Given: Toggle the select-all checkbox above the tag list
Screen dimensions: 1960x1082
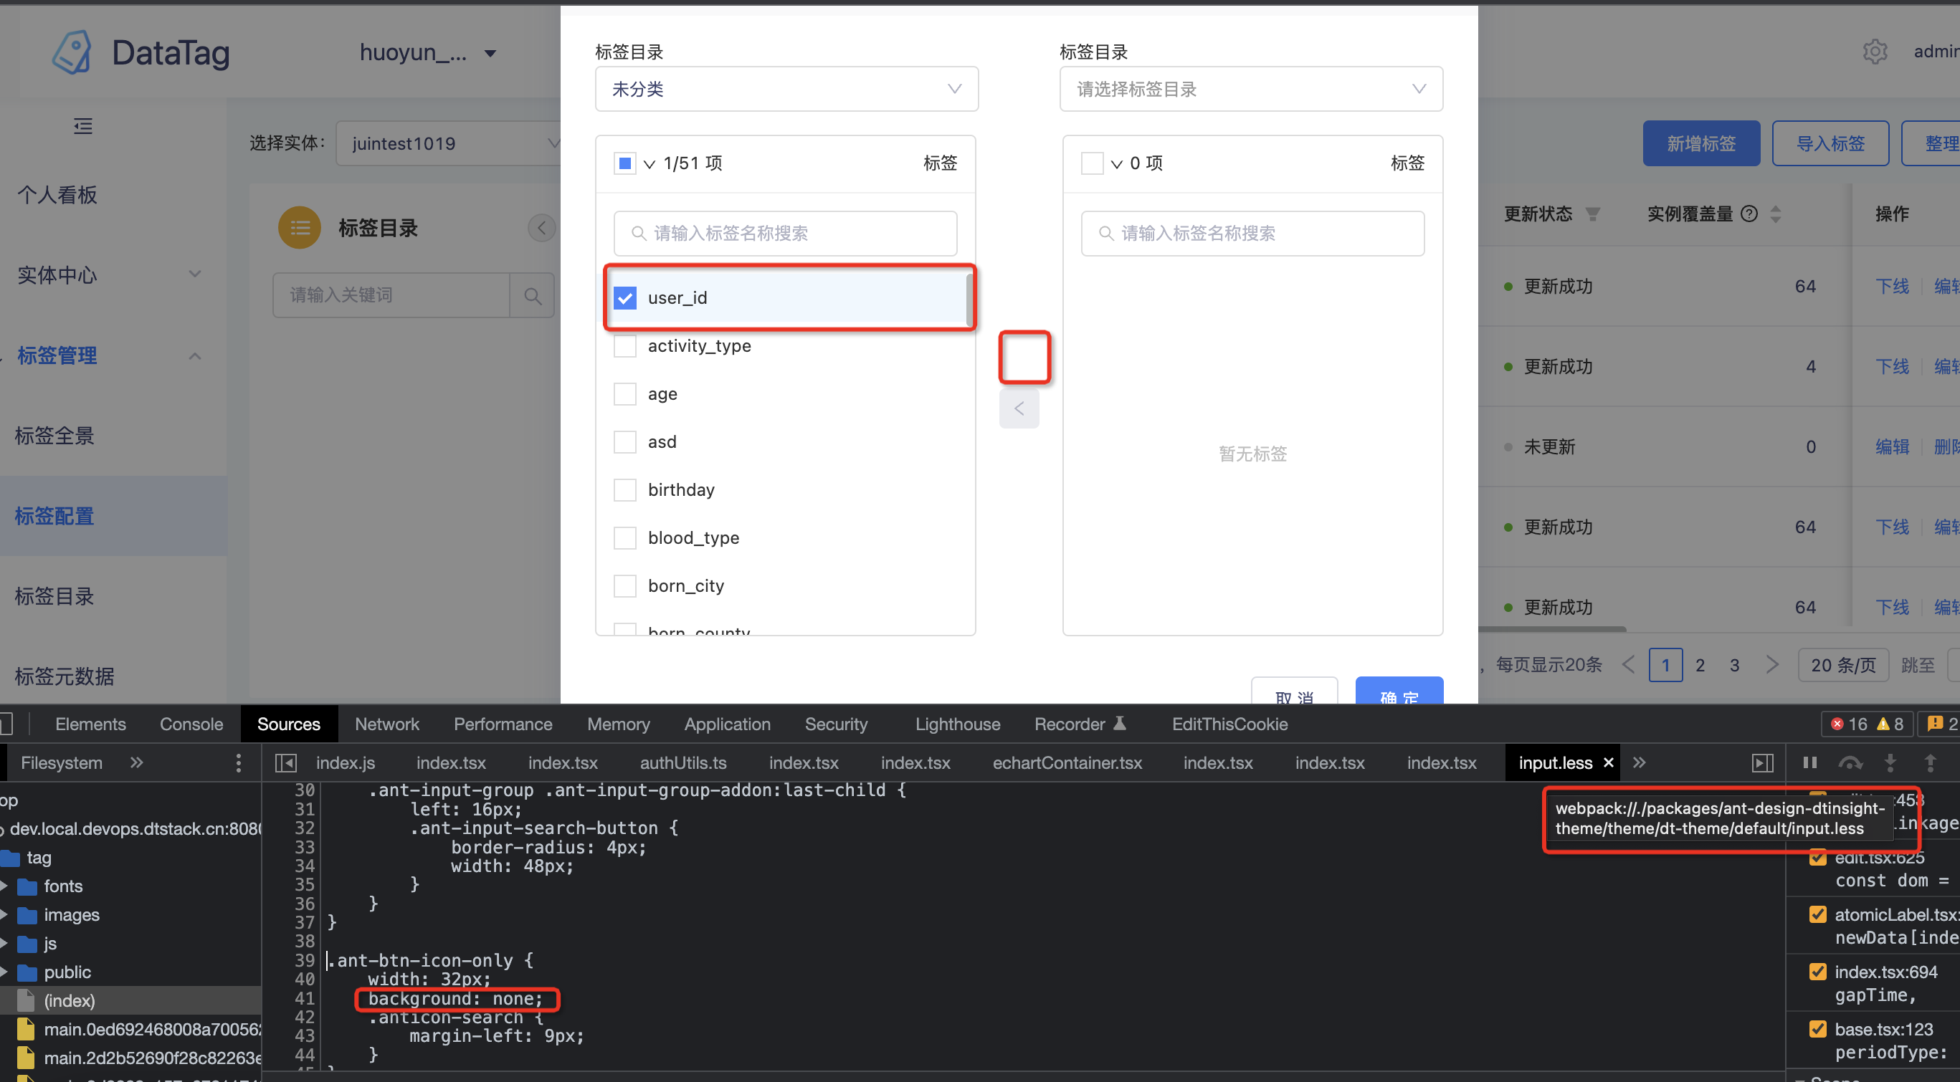Looking at the screenshot, I should [624, 163].
